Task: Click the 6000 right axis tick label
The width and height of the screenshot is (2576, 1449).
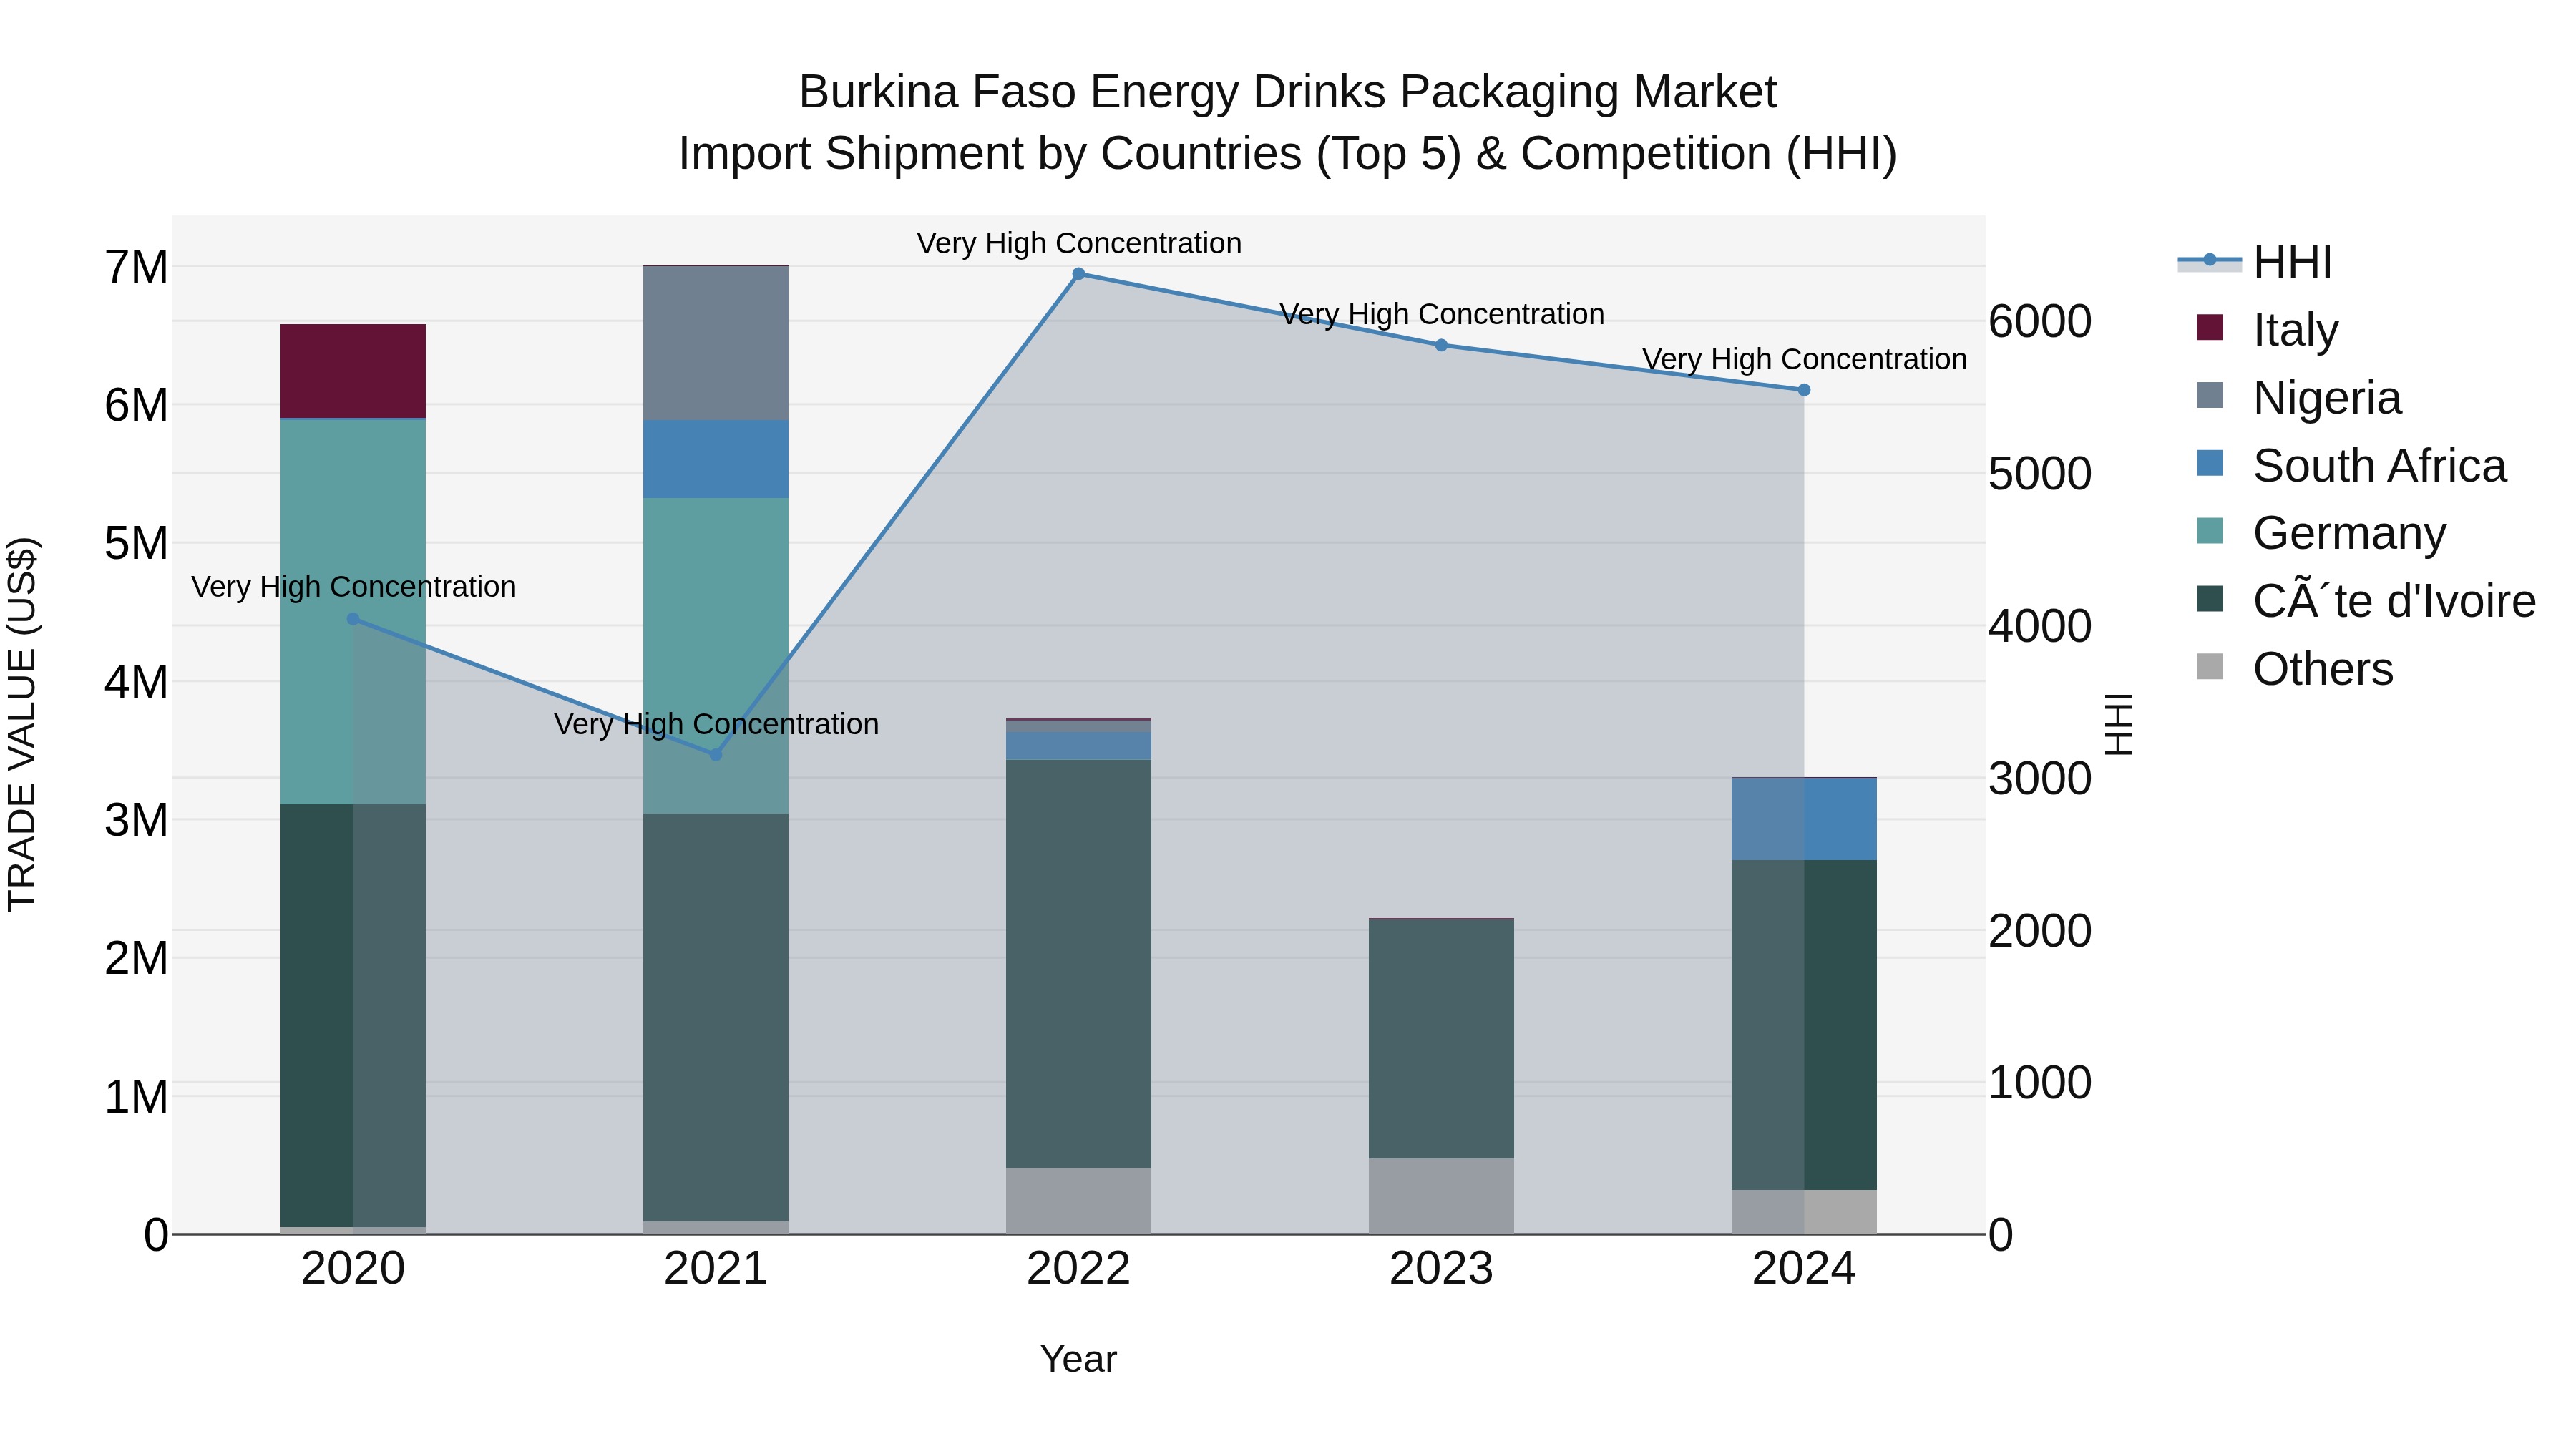Action: click(2040, 322)
